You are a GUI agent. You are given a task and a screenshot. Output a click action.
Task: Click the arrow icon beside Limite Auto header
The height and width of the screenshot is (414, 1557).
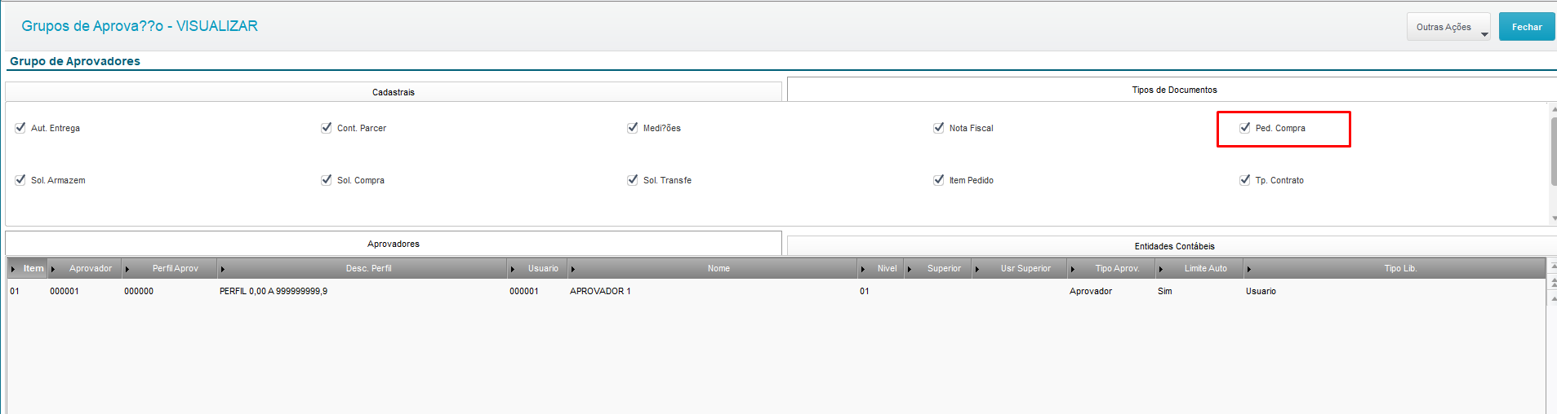click(1161, 269)
